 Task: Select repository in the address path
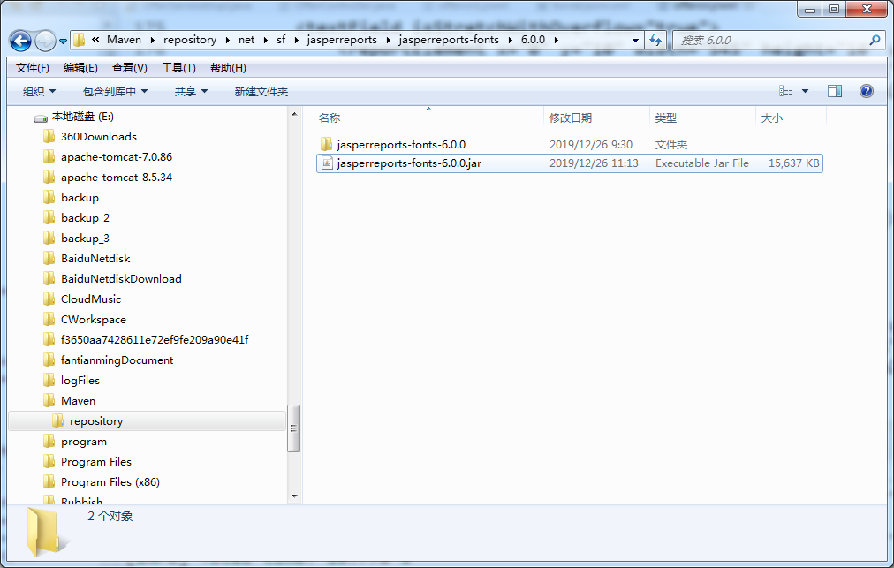(190, 40)
